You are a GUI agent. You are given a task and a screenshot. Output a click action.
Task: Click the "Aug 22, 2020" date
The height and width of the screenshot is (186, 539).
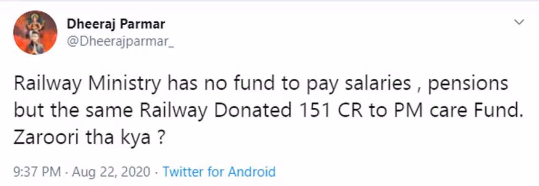click(110, 172)
